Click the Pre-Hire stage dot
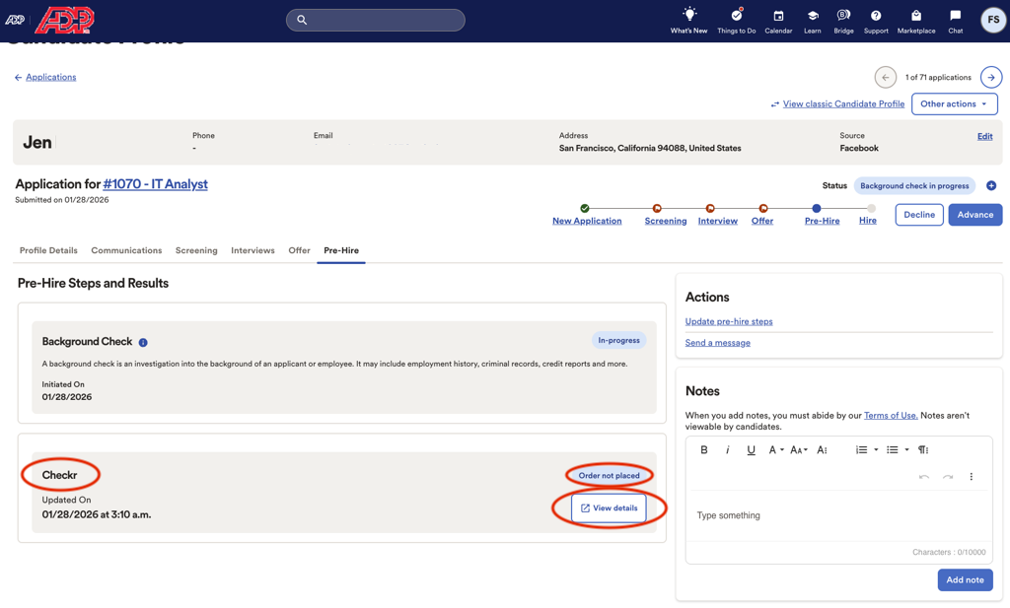 (816, 209)
